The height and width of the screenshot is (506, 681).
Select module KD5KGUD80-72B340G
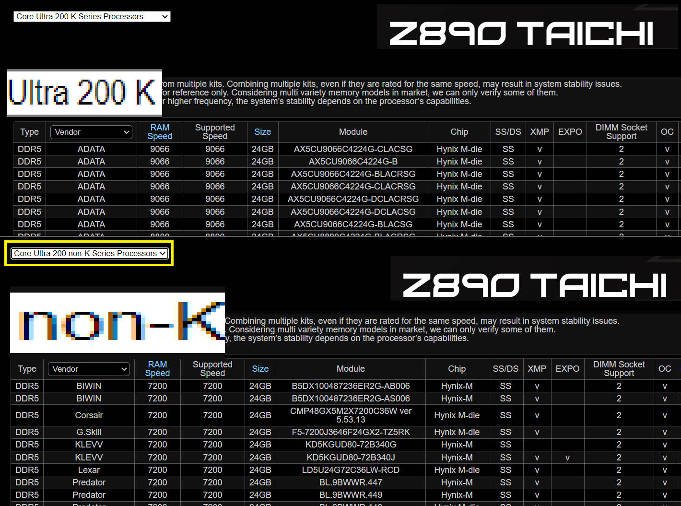click(351, 445)
